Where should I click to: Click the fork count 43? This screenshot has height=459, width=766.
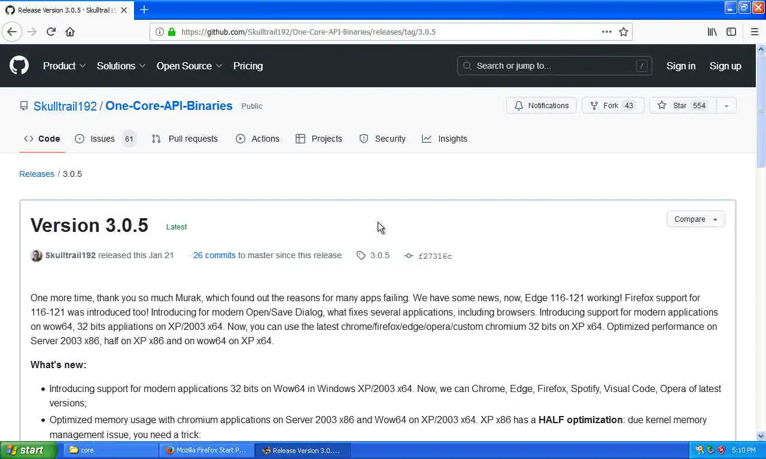(x=628, y=105)
